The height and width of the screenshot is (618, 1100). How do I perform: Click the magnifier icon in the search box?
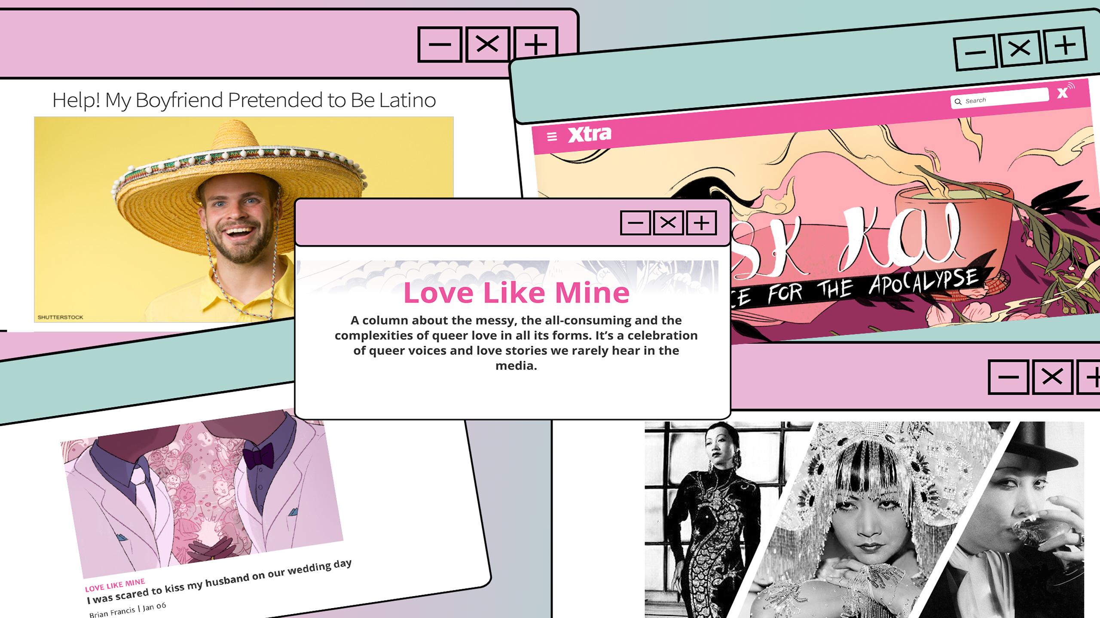958,102
